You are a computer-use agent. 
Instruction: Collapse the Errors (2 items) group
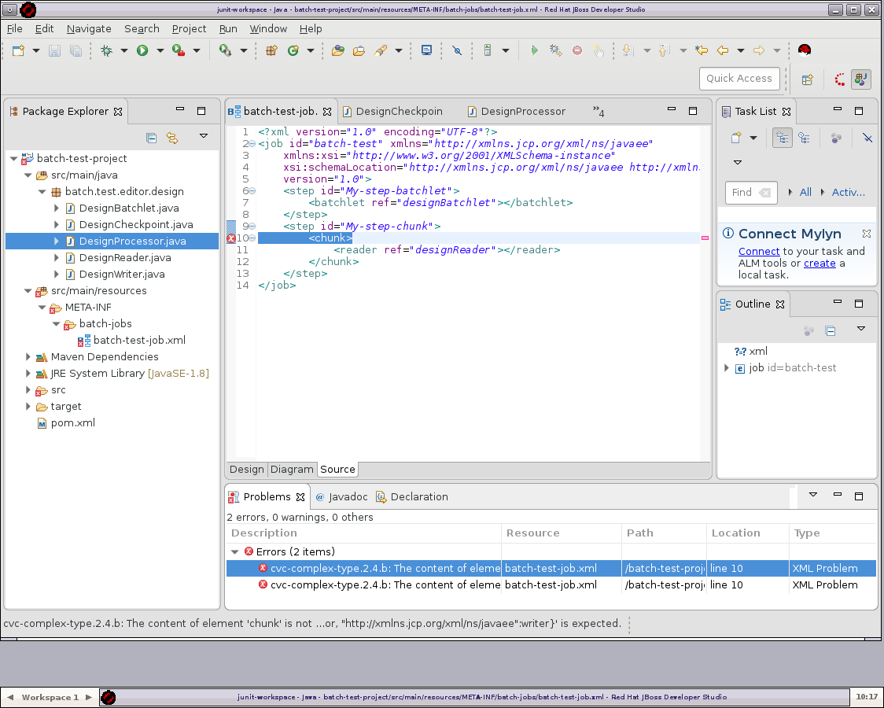[x=235, y=551]
